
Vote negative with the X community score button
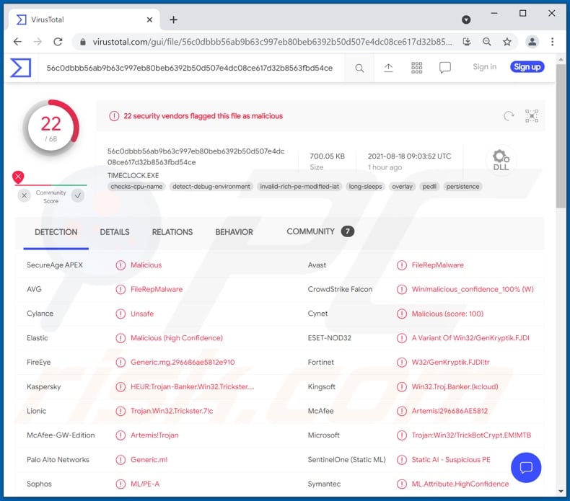24,196
